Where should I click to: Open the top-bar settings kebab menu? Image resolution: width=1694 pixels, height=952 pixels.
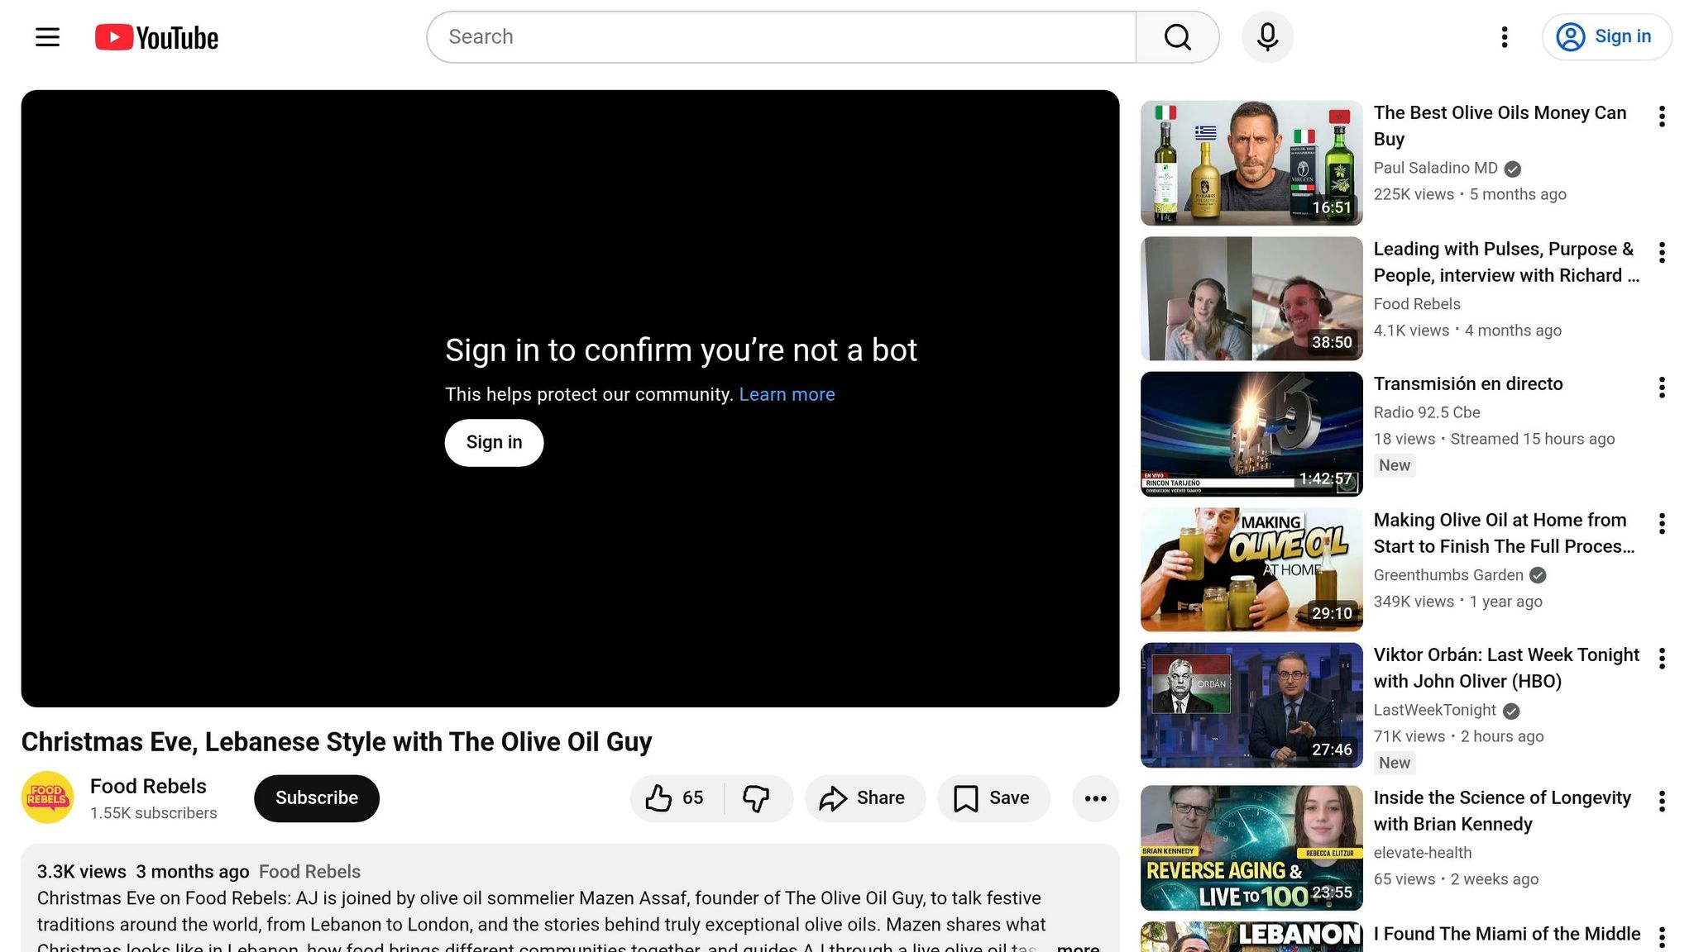pos(1505,37)
